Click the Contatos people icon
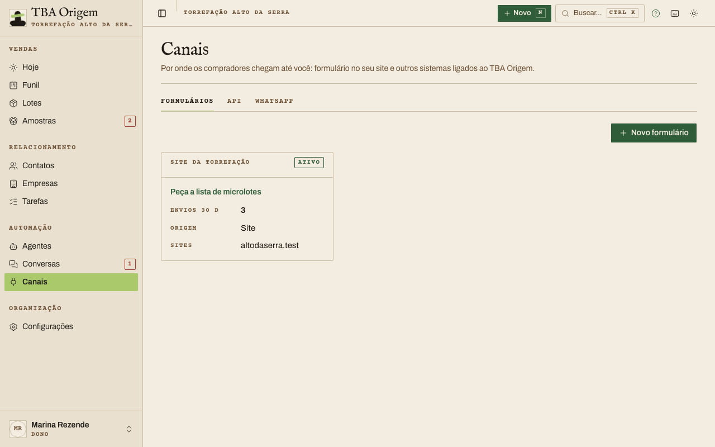The width and height of the screenshot is (715, 447). [x=13, y=166]
